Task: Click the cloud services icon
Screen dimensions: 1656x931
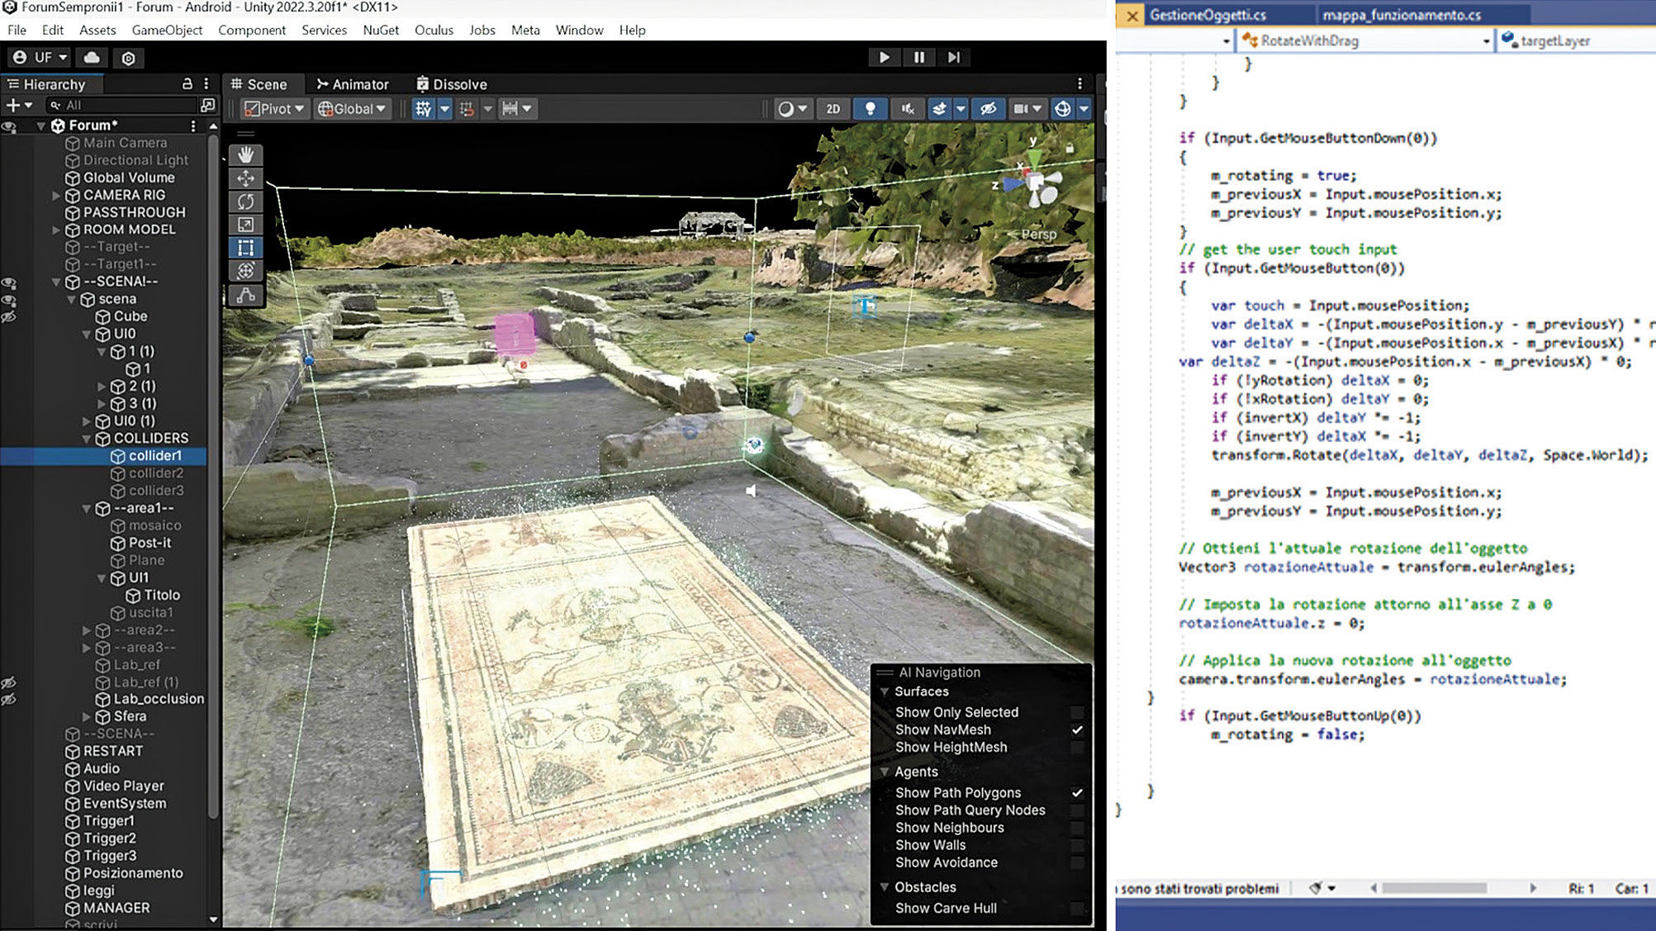Action: tap(92, 57)
